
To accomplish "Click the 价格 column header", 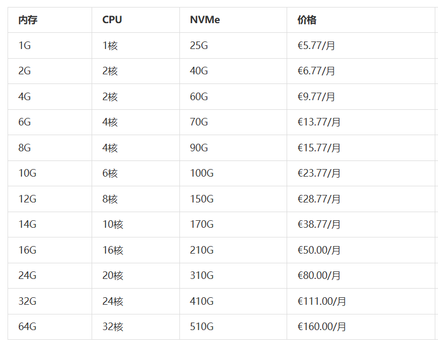I will click(307, 20).
